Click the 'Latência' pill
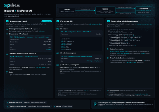Viewport: 159px width, 112px height. click(63, 106)
